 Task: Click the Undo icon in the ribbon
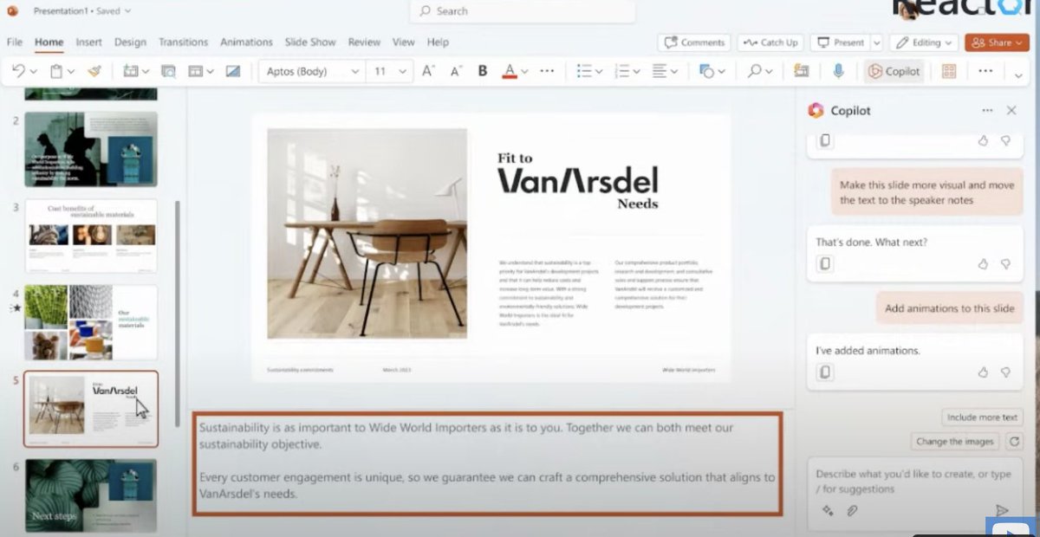tap(18, 71)
